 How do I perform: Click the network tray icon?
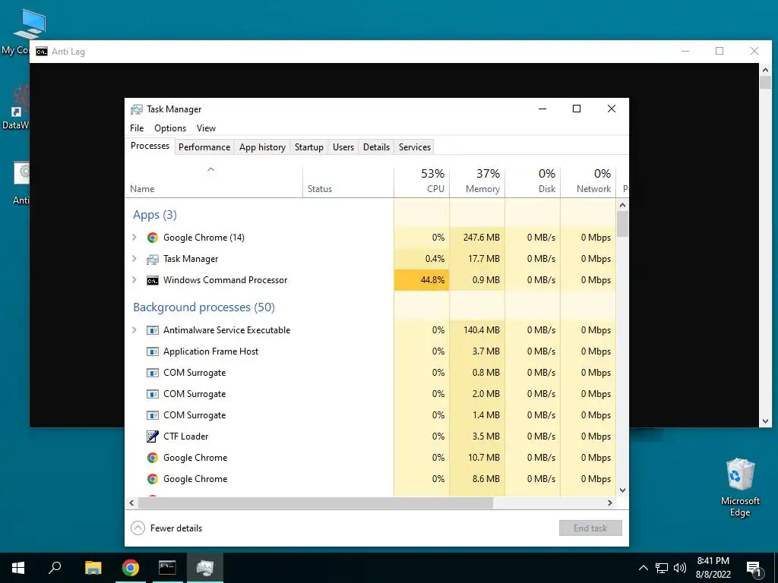[662, 568]
